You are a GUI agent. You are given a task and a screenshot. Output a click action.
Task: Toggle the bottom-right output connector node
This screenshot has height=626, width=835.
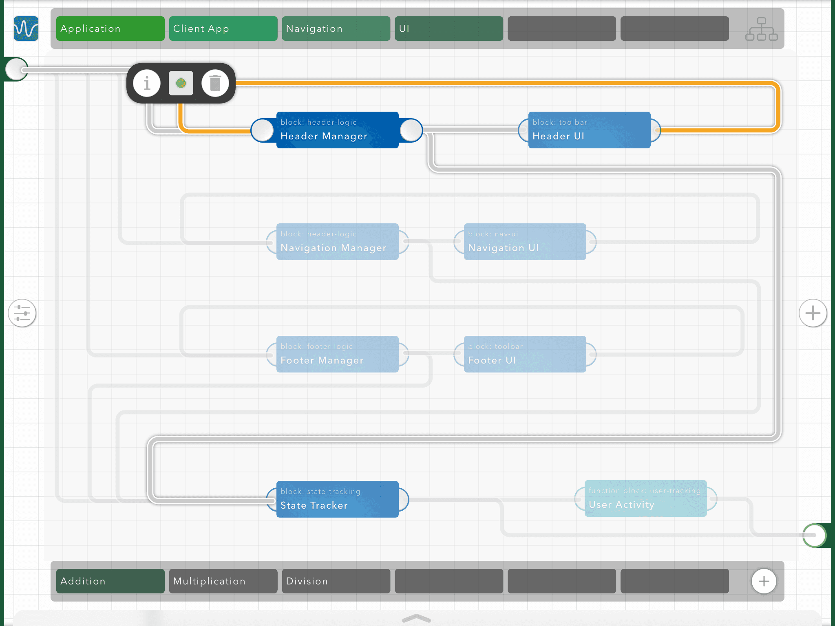click(814, 535)
